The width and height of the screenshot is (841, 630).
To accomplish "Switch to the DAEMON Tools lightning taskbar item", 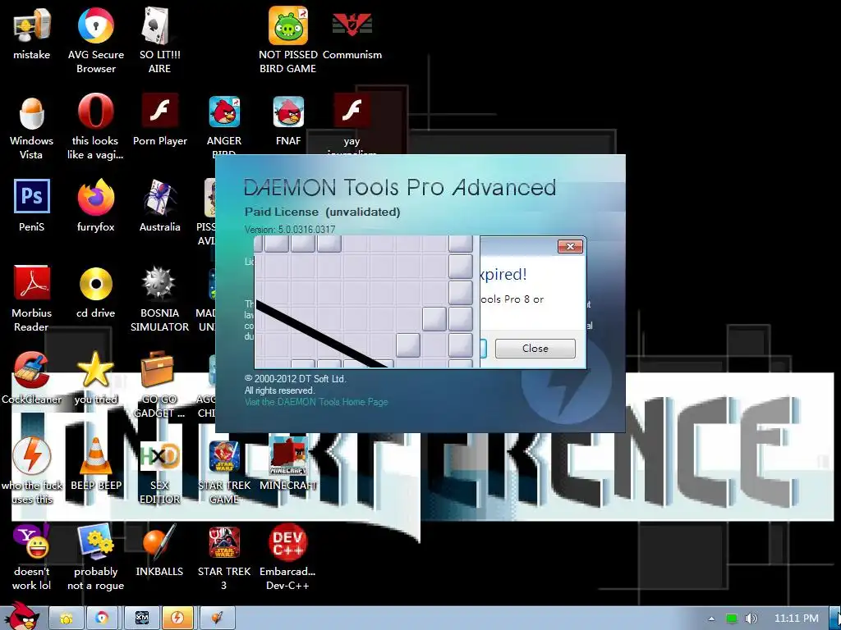I will (177, 618).
